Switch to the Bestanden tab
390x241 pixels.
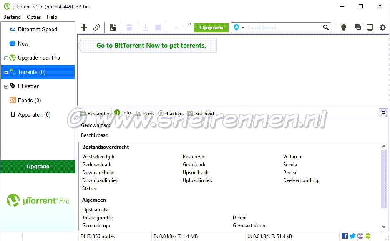pos(95,114)
